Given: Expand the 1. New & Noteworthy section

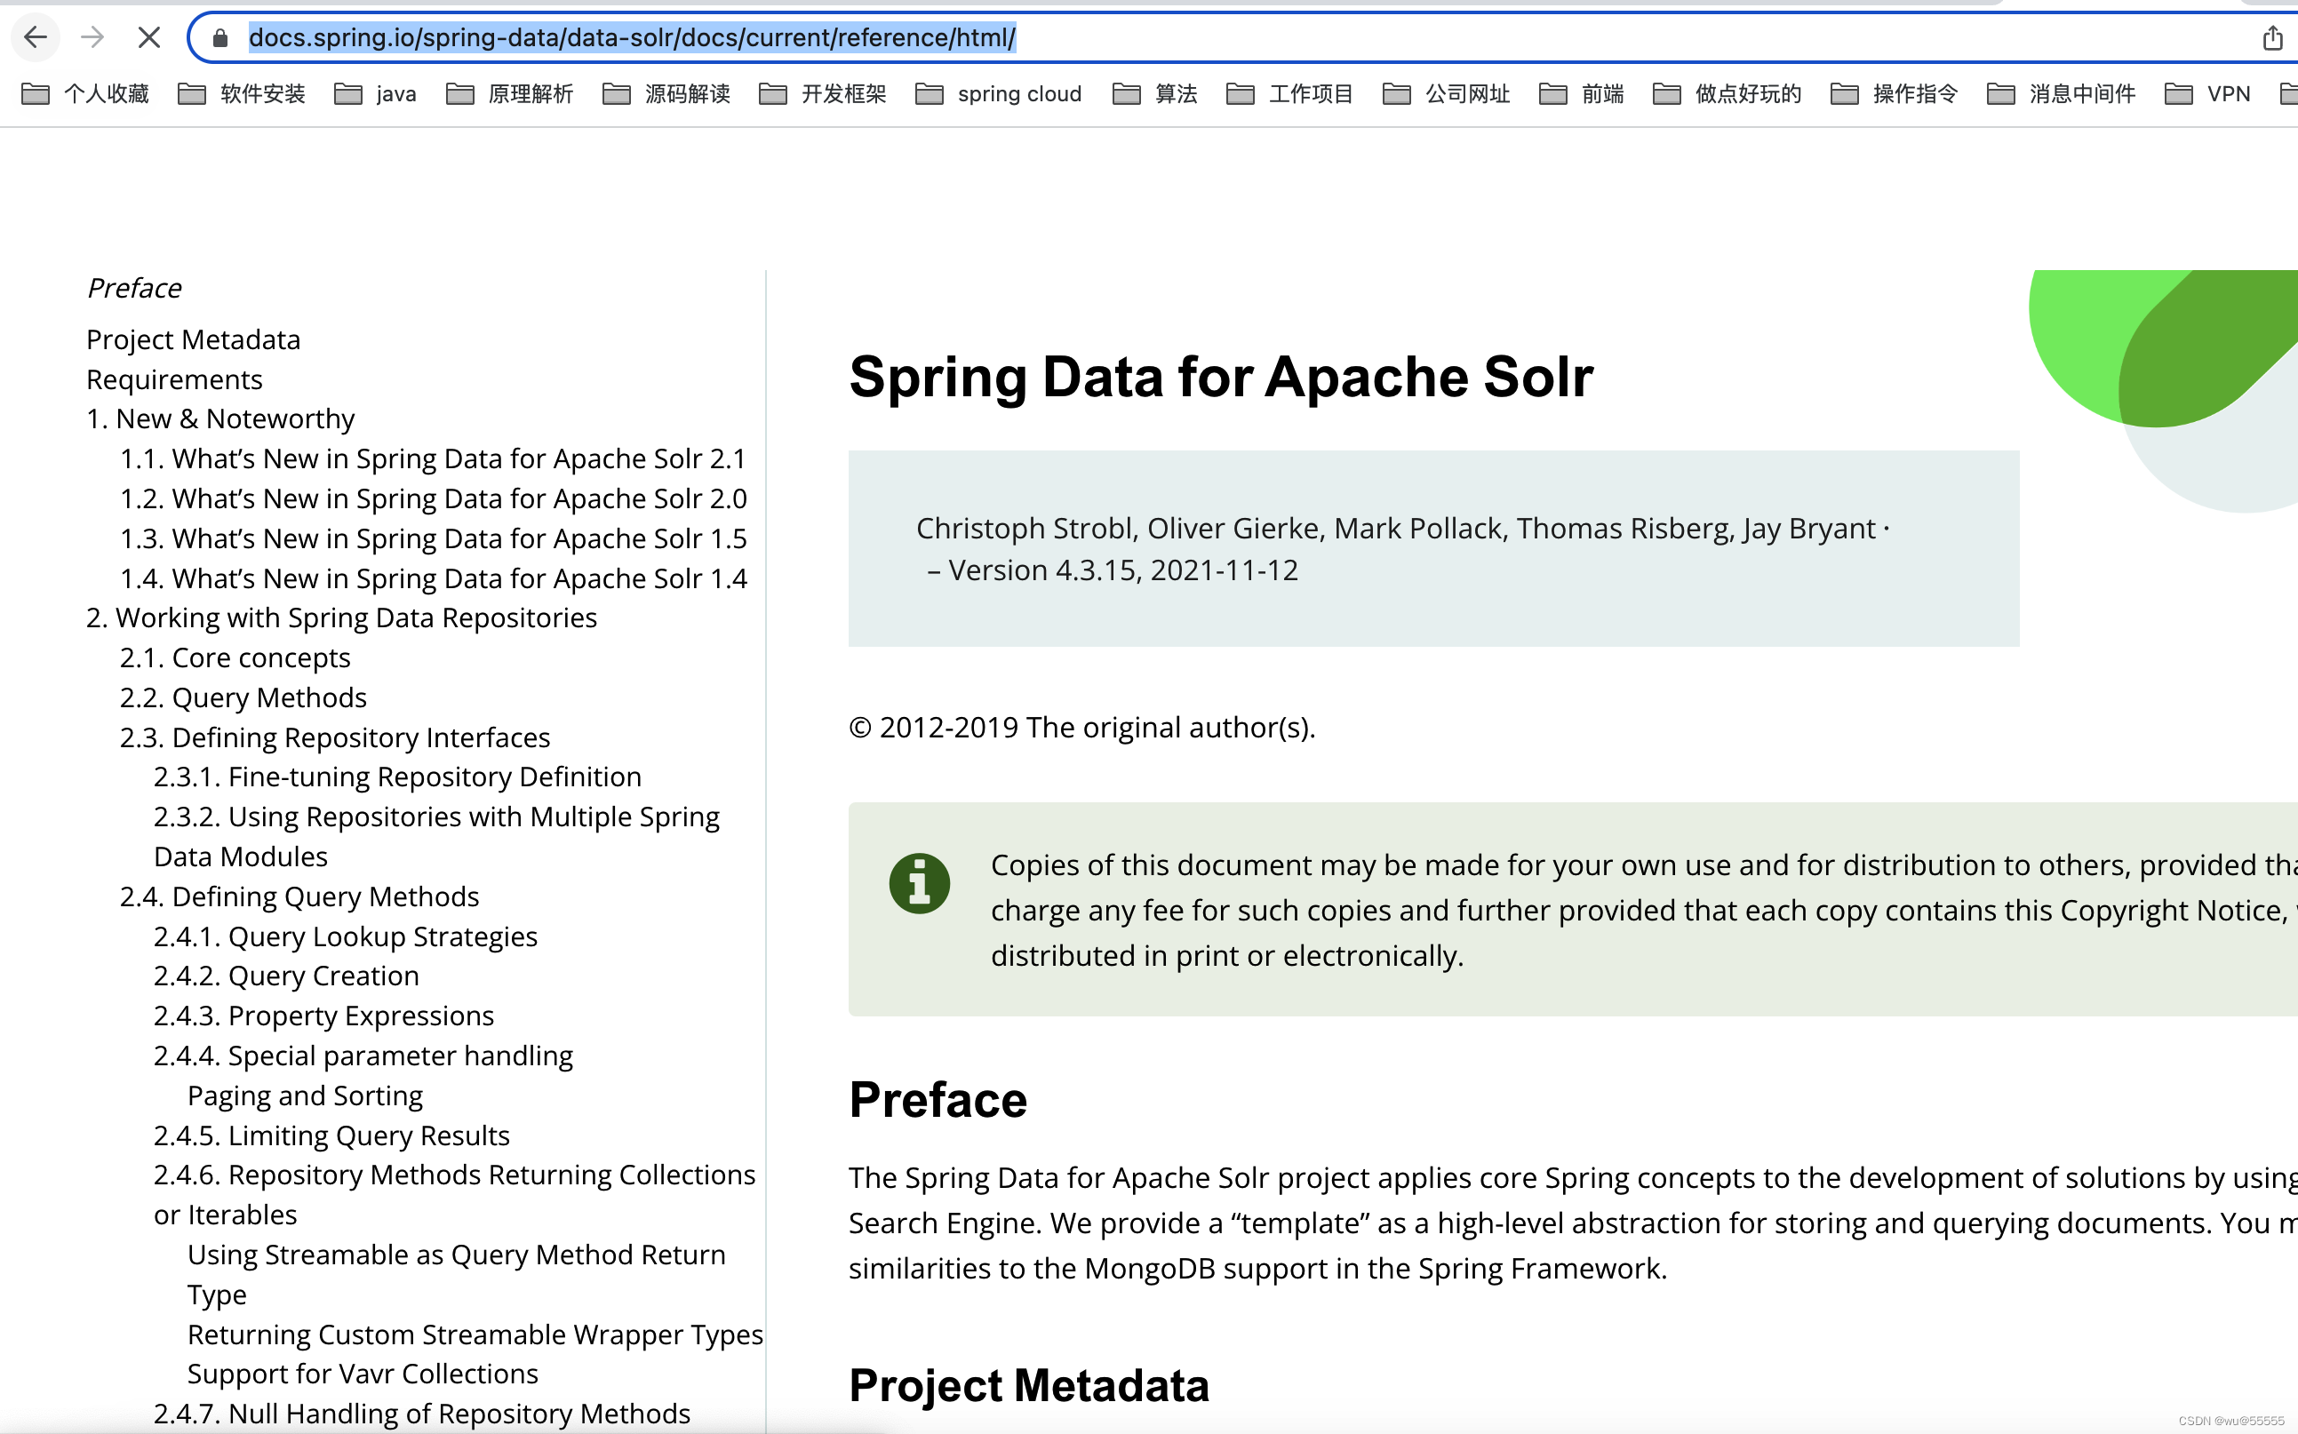Looking at the screenshot, I should coord(221,418).
